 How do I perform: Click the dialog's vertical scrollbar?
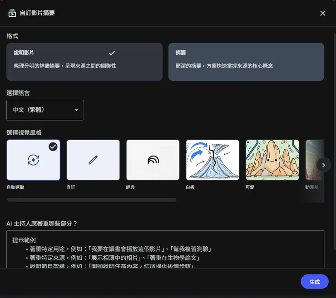[335, 142]
